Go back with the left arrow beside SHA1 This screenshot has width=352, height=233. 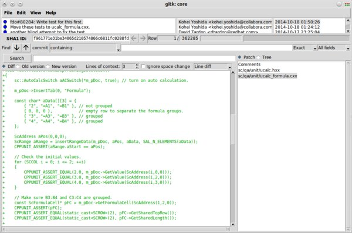point(134,38)
